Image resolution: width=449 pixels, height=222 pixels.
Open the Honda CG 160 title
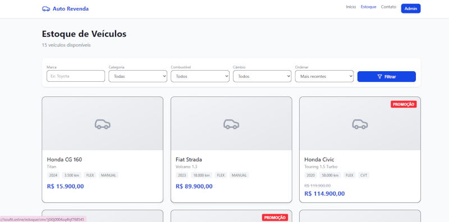(65, 160)
